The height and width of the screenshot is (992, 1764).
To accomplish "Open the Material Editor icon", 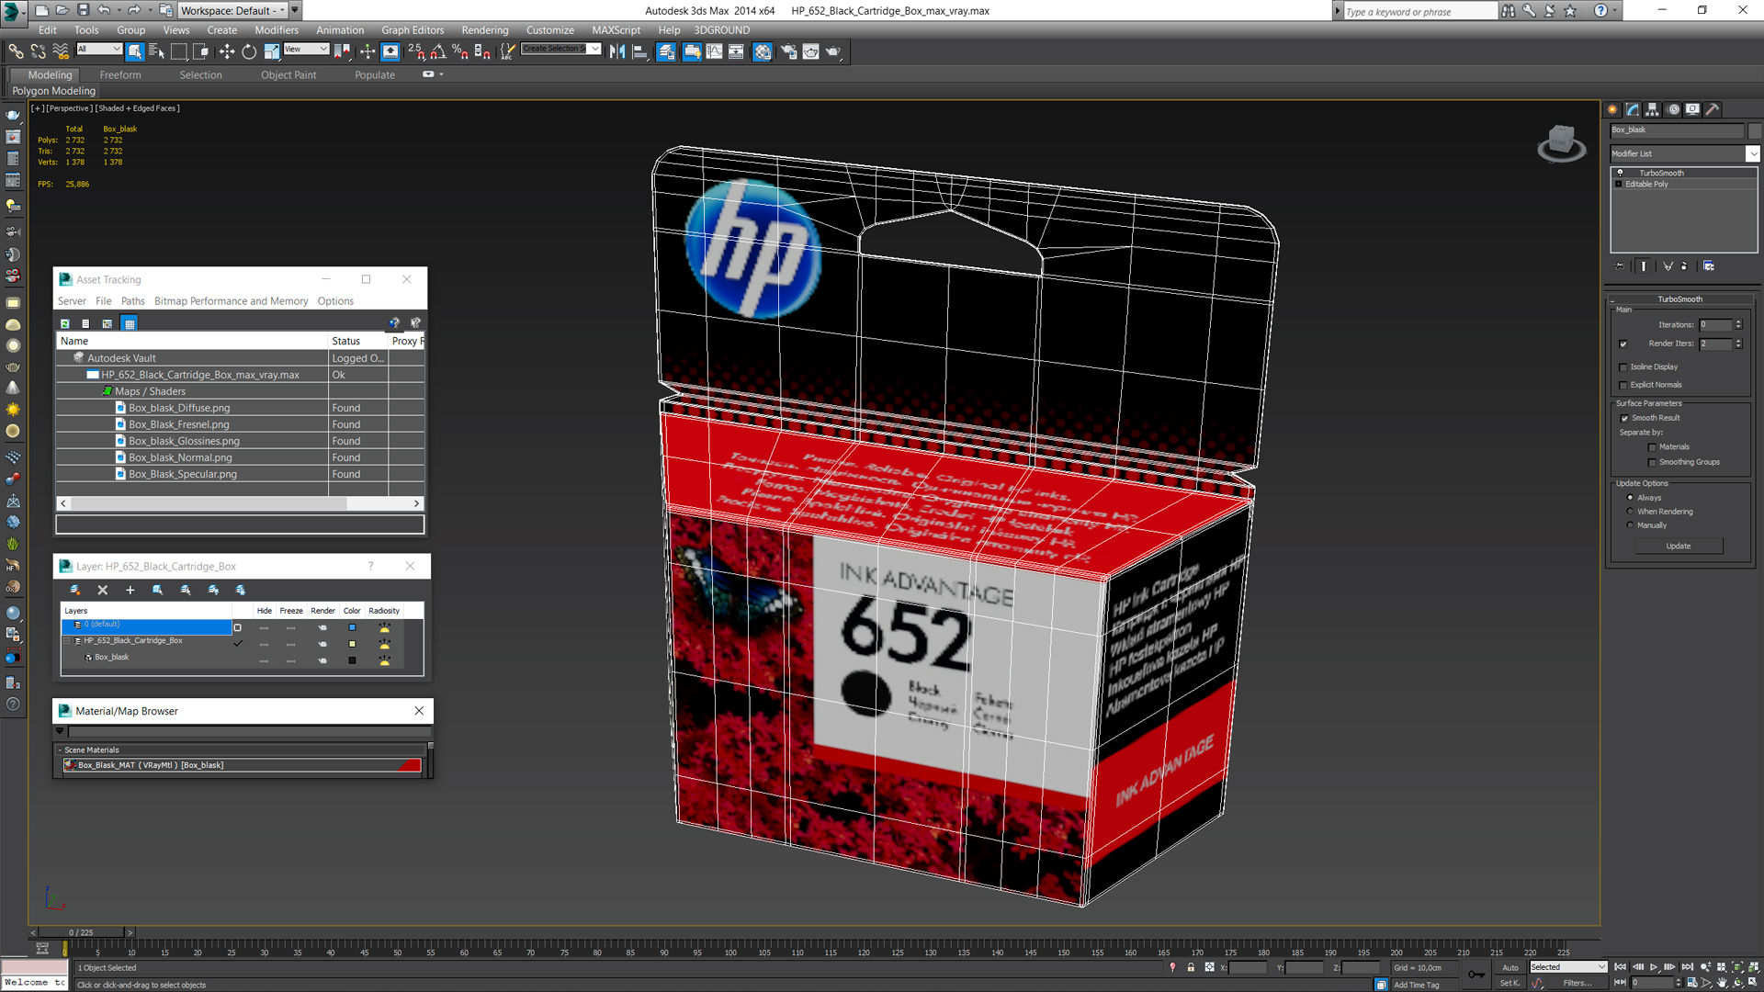I will (763, 51).
